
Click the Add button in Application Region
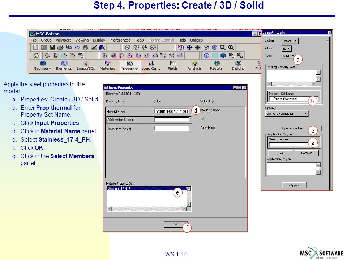click(280, 153)
